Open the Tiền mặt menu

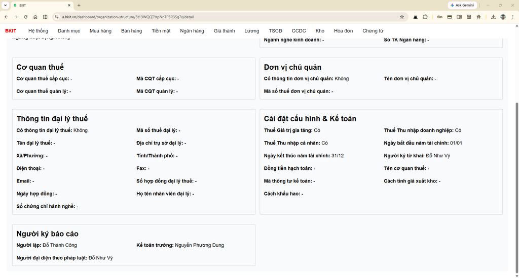click(161, 31)
